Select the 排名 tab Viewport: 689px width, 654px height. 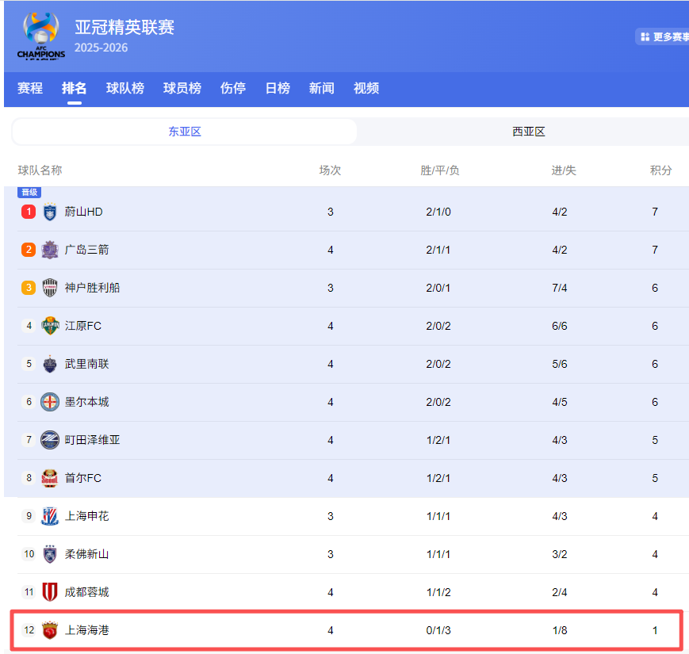[74, 88]
